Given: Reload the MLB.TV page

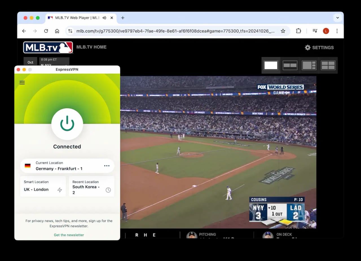Looking at the screenshot, I should tap(46, 31).
